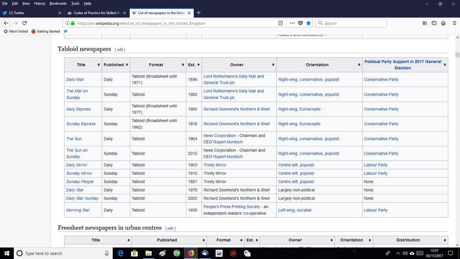Open Trinity Mirror link in Daily Mirror row

tap(215, 165)
